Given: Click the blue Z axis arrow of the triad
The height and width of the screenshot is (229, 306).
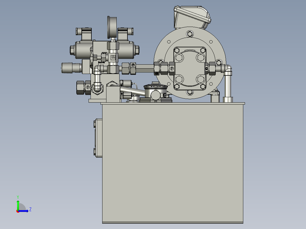Looking at the screenshot, I should (24, 211).
